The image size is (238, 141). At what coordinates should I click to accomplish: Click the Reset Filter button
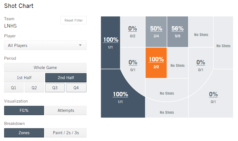[x=73, y=20]
